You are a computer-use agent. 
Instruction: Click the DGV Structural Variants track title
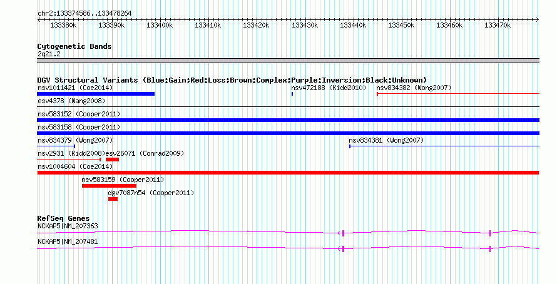(x=232, y=80)
